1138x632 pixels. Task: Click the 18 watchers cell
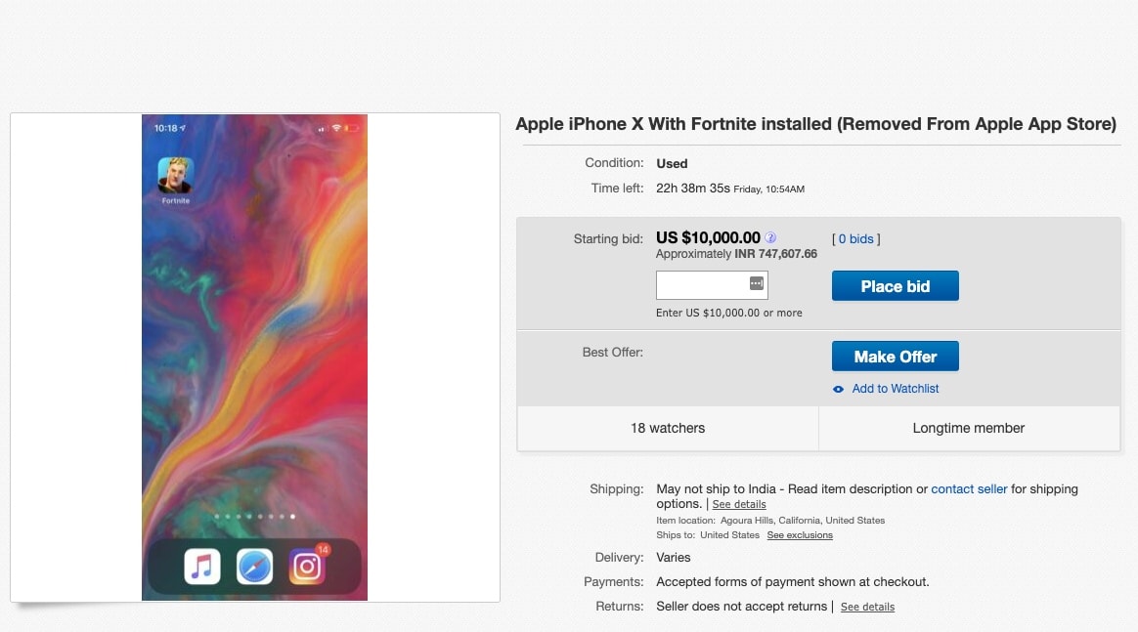coord(668,428)
